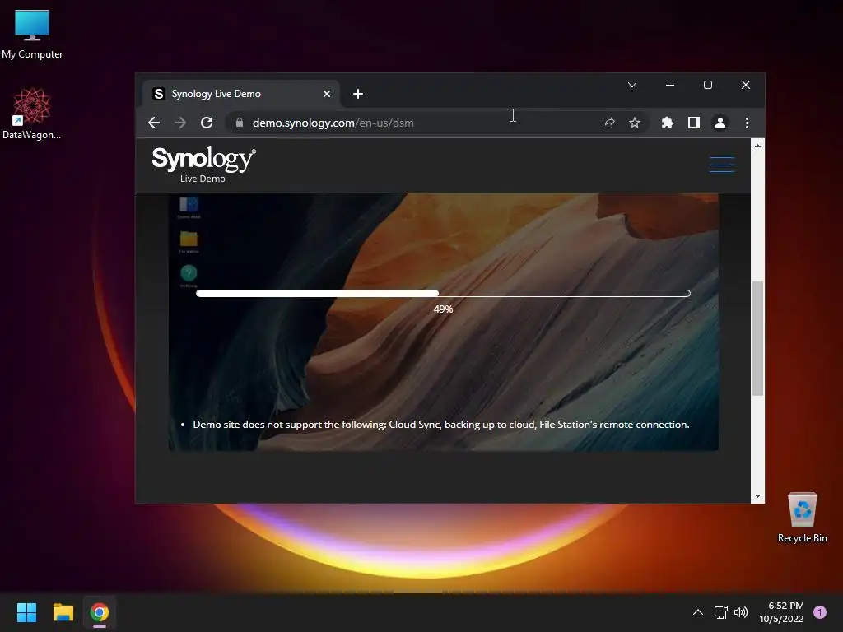Viewport: 843px width, 632px height.
Task: Click the address bar URL
Action: point(333,123)
